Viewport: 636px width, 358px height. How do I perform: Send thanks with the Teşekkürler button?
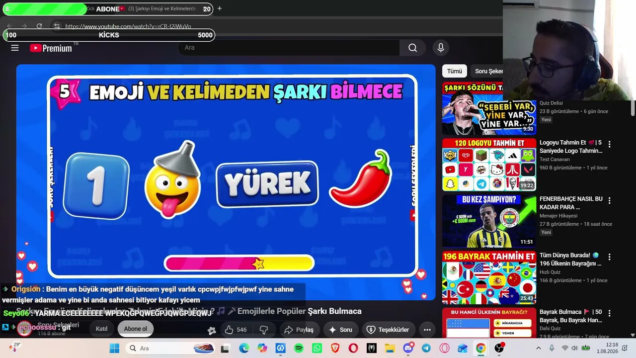tap(388, 330)
